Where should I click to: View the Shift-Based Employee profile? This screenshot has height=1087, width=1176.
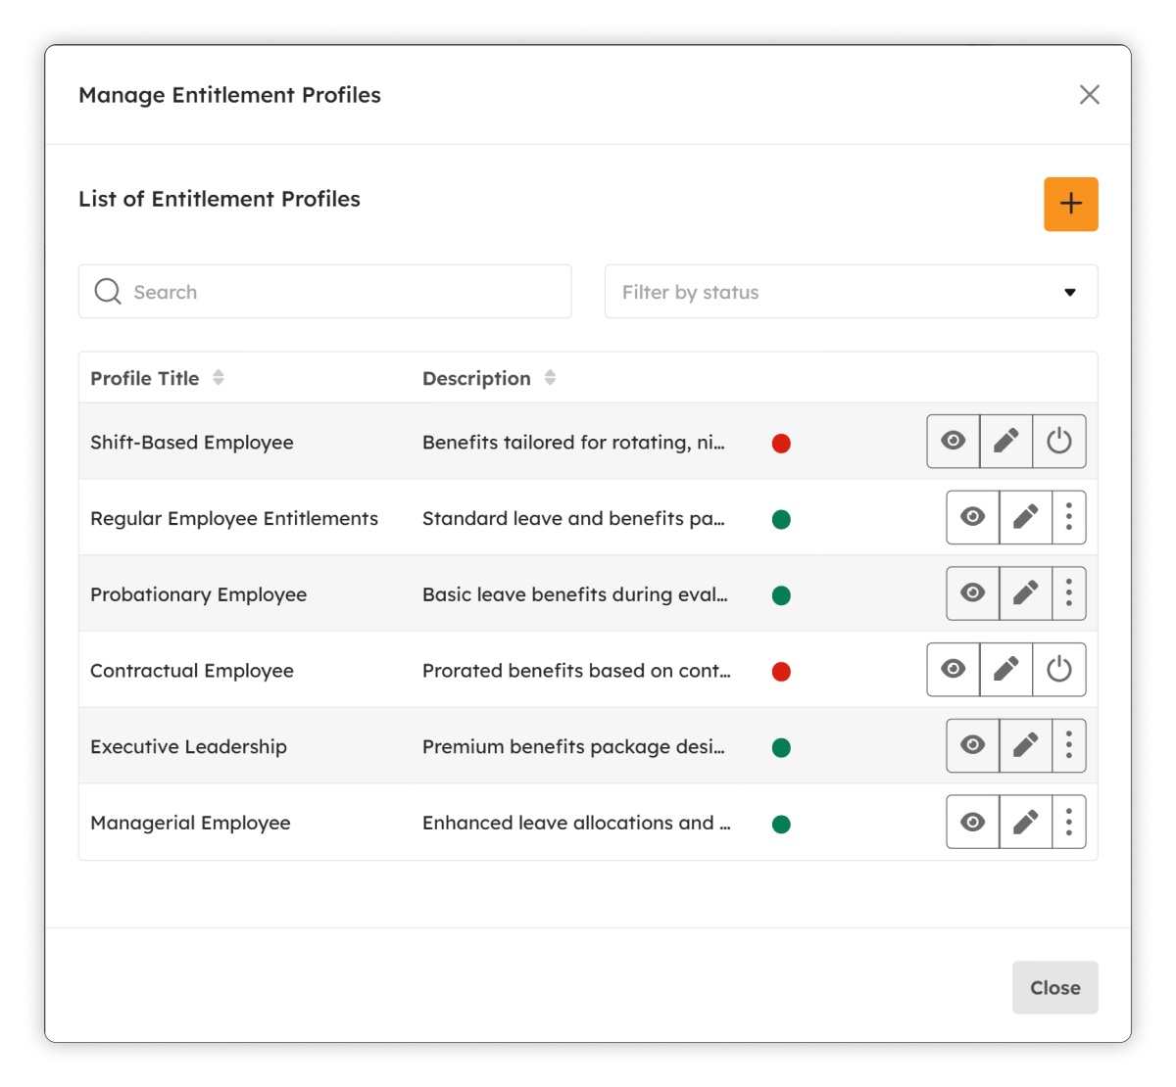click(954, 442)
